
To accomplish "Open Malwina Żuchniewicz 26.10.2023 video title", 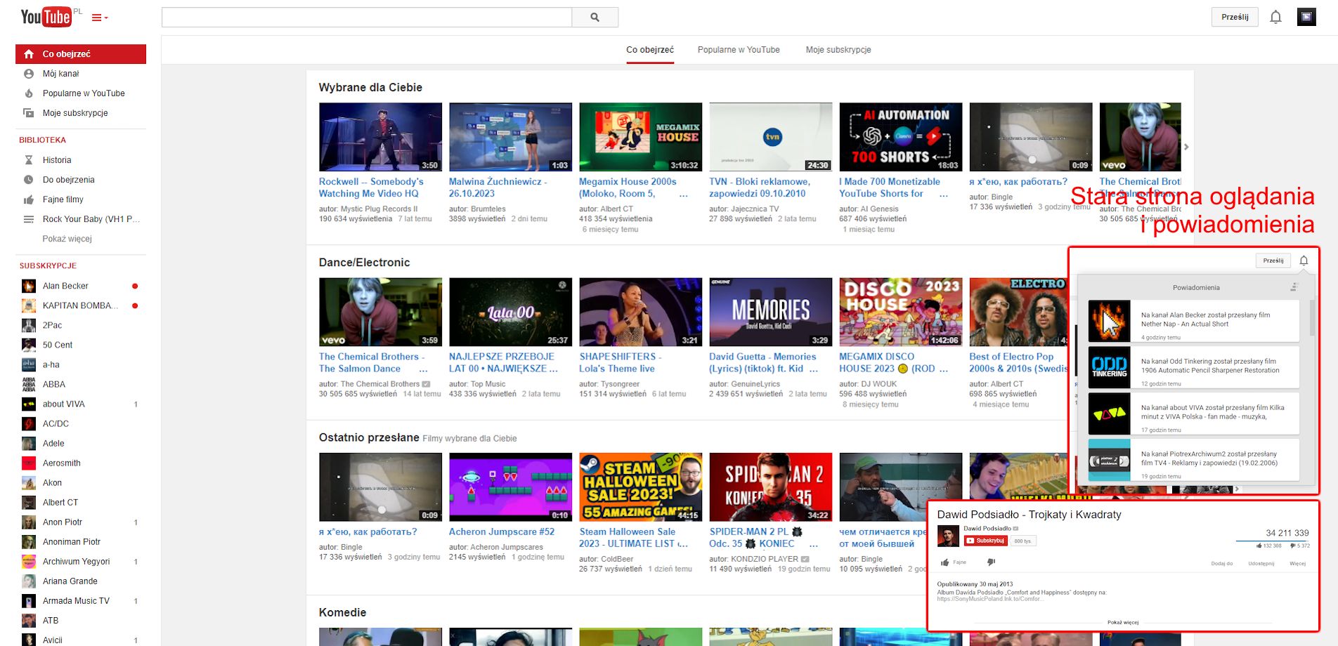I will [498, 187].
